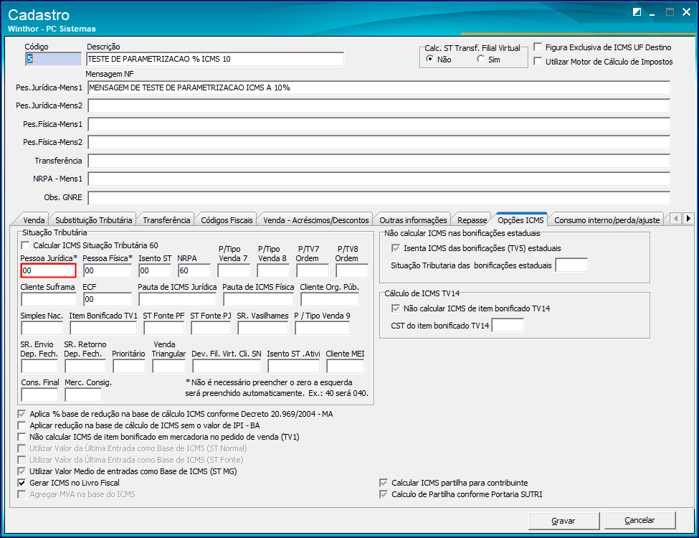The height and width of the screenshot is (538, 699).
Task: Click the Obs. GNRE field
Action: coord(379,197)
